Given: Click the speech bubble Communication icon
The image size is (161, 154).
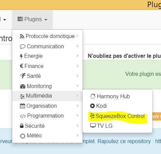Looking at the screenshot, I should 22,47.
